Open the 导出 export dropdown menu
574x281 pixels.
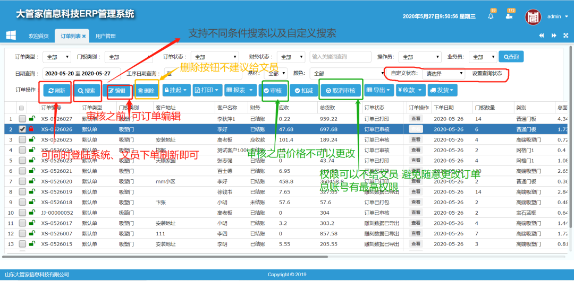click(379, 91)
